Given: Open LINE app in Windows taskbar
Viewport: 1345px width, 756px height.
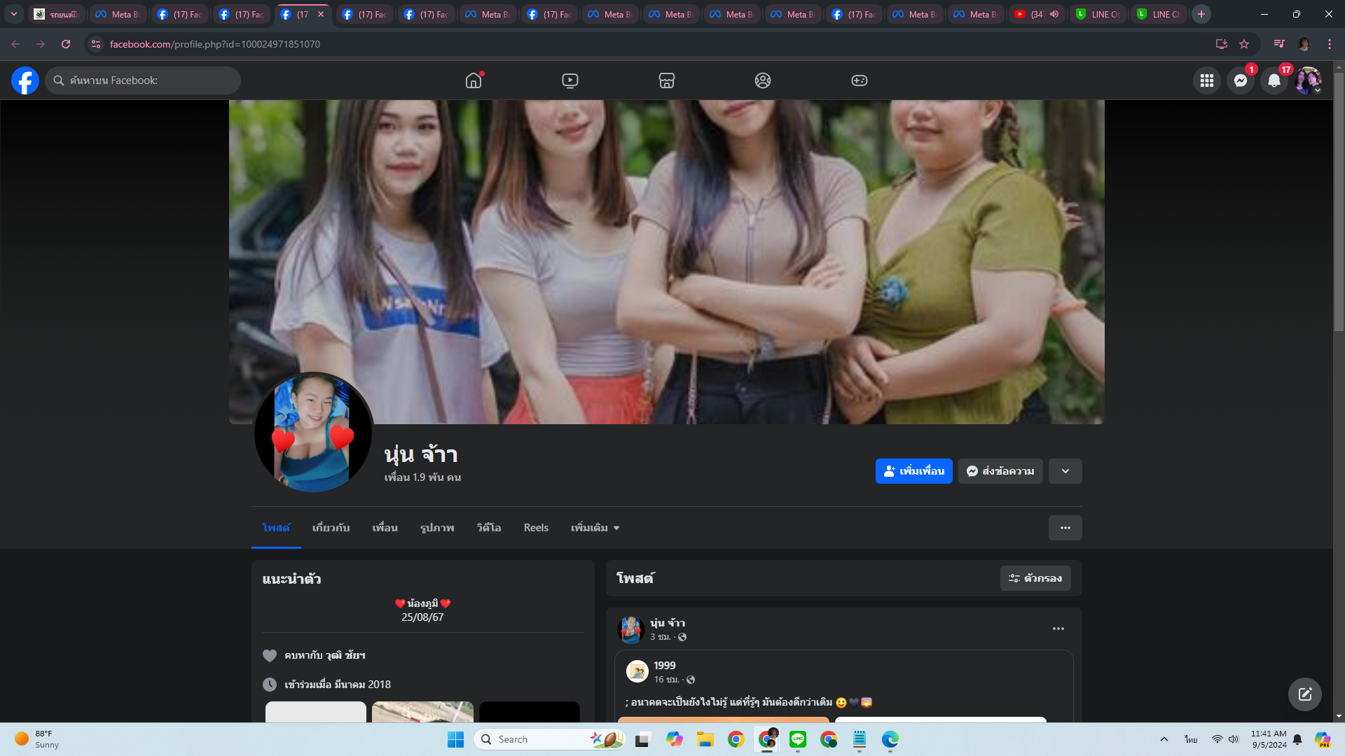Looking at the screenshot, I should coord(798,739).
